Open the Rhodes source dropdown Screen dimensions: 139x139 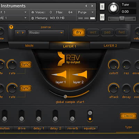click(46, 33)
